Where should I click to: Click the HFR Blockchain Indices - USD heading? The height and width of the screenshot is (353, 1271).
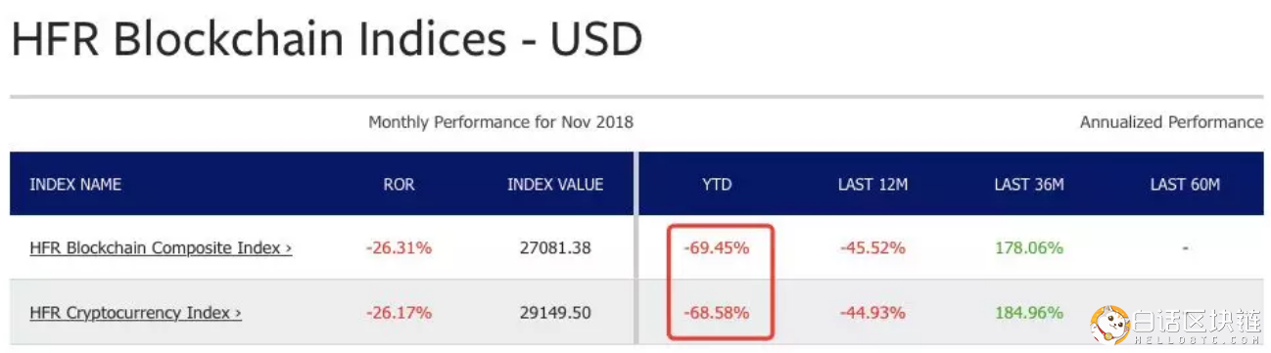point(326,40)
